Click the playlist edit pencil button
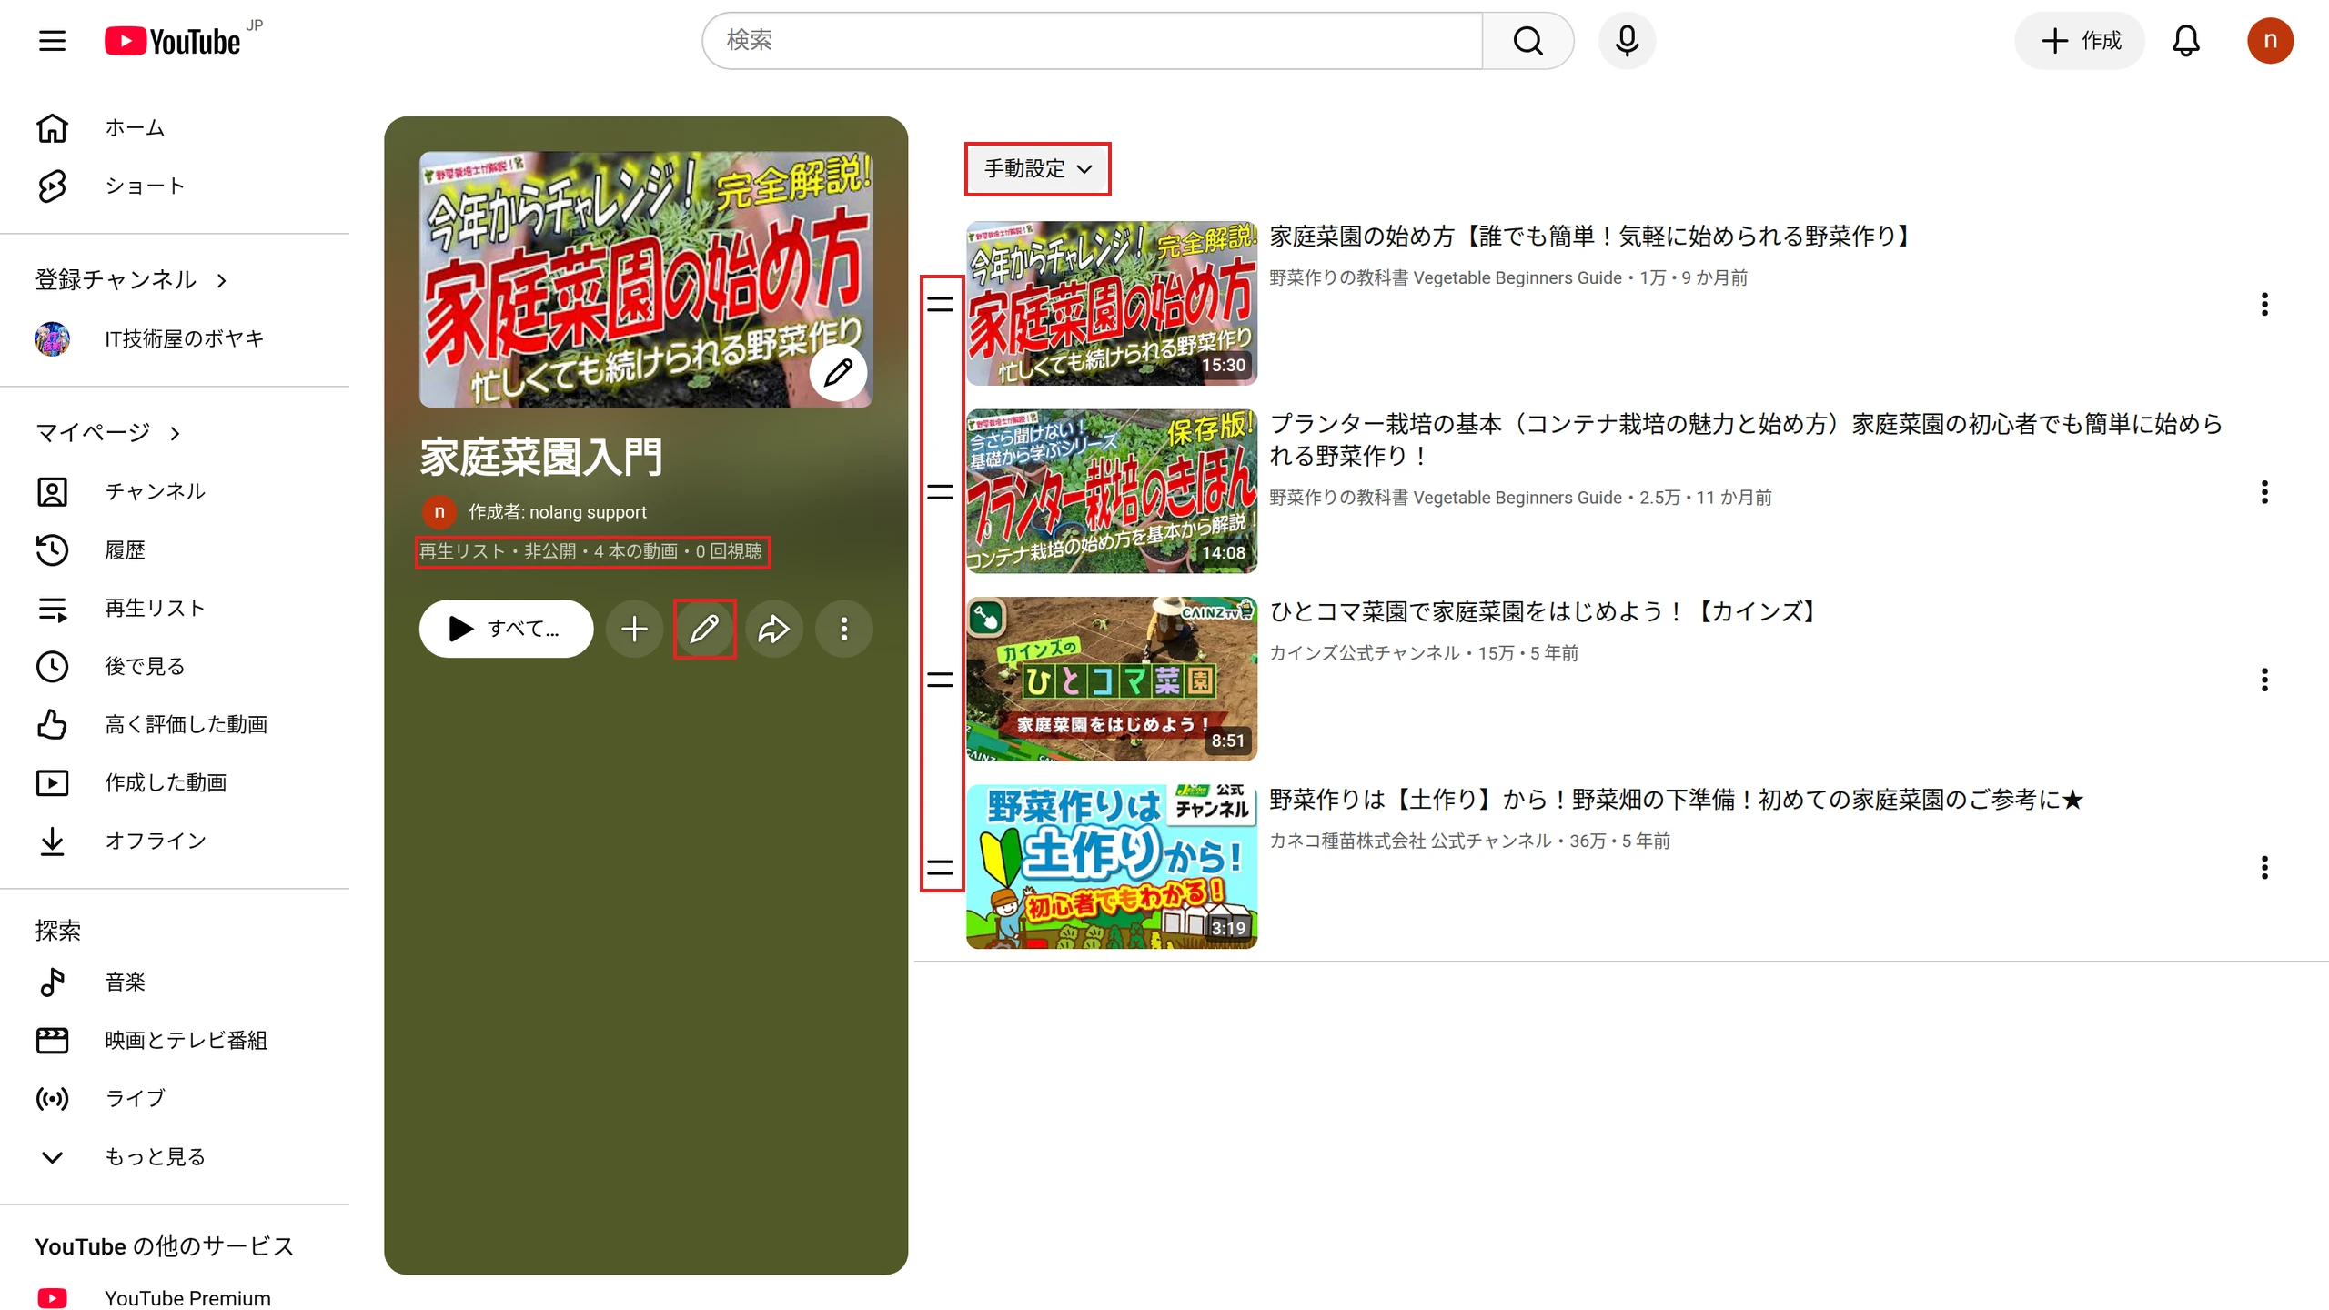2329x1310 pixels. [704, 629]
